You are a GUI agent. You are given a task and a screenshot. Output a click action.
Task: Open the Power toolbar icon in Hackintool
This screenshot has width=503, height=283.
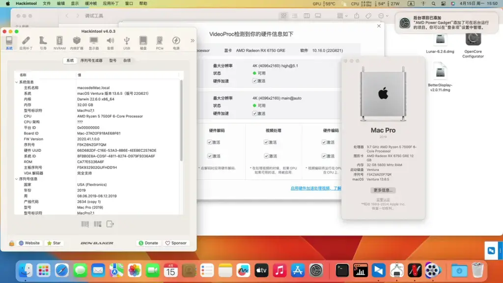176,43
